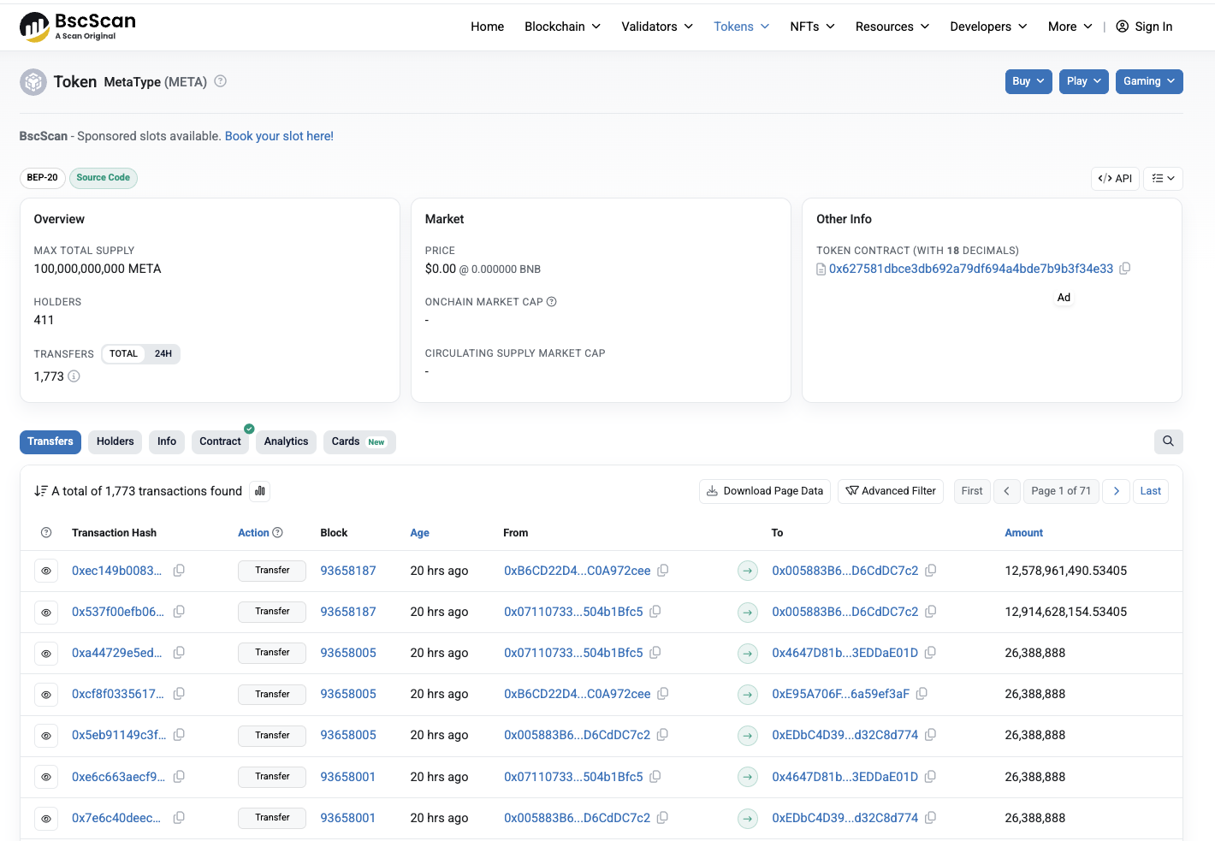Image resolution: width=1215 pixels, height=841 pixels.
Task: Open the transfers chart icon beside total found
Action: 260,491
